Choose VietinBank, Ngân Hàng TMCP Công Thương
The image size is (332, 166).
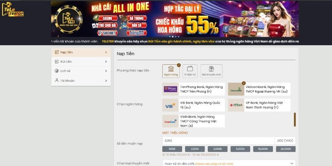coord(193,121)
